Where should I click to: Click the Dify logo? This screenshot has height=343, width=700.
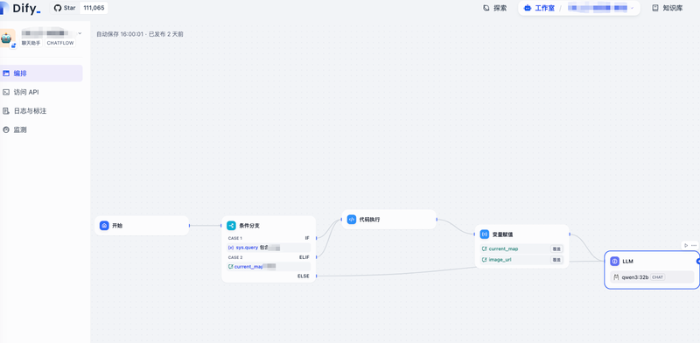[x=20, y=8]
